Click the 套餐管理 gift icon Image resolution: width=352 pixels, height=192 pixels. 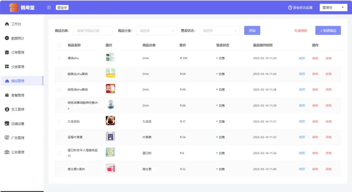[x=7, y=95]
